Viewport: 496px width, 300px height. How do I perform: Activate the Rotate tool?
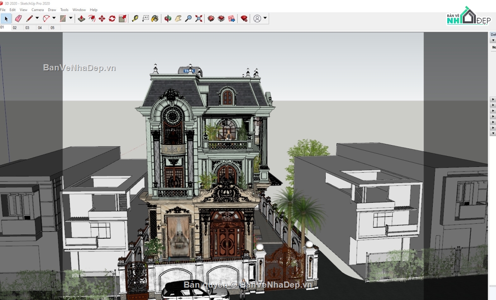pyautogui.click(x=112, y=19)
